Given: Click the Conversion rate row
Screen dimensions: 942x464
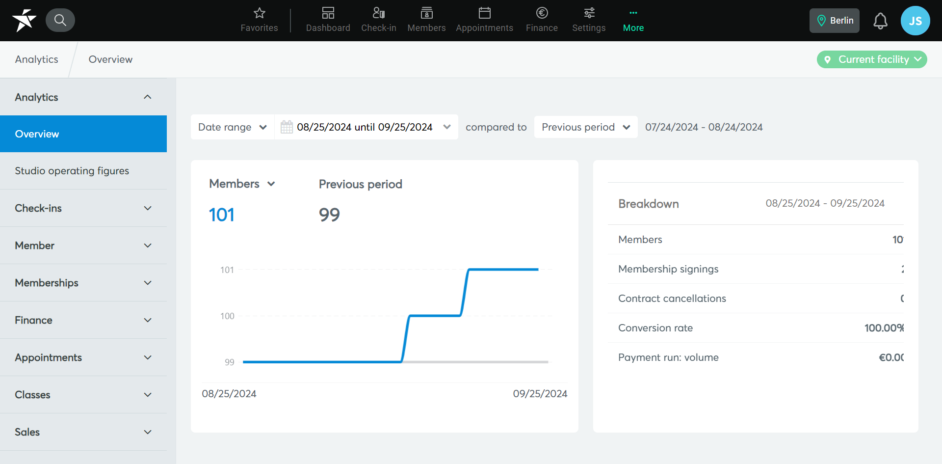Looking at the screenshot, I should [x=756, y=328].
